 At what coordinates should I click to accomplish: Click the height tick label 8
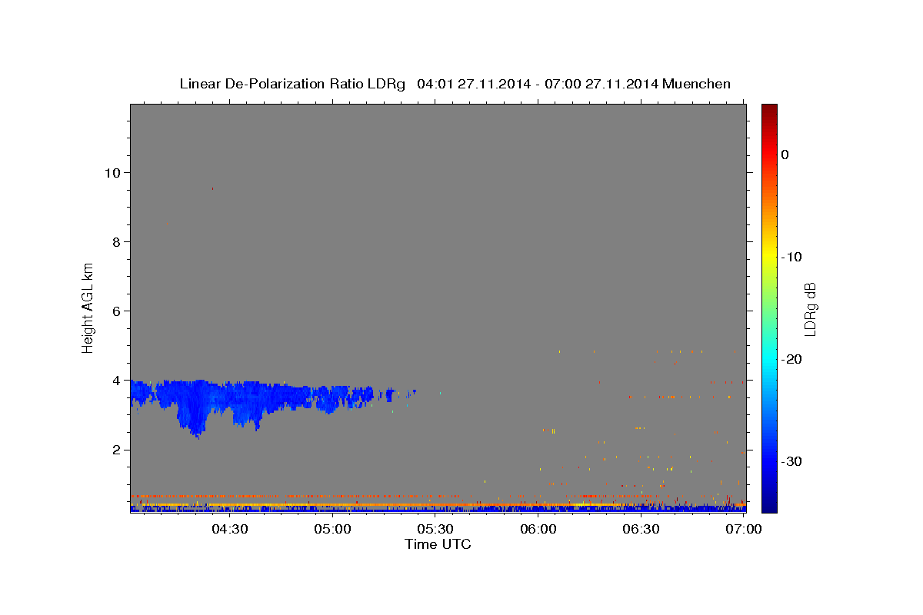pyautogui.click(x=115, y=241)
